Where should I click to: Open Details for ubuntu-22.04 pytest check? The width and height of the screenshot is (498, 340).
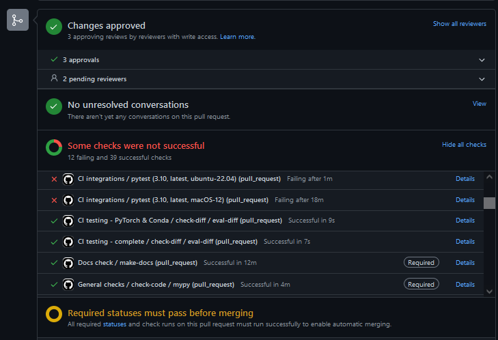click(x=465, y=179)
